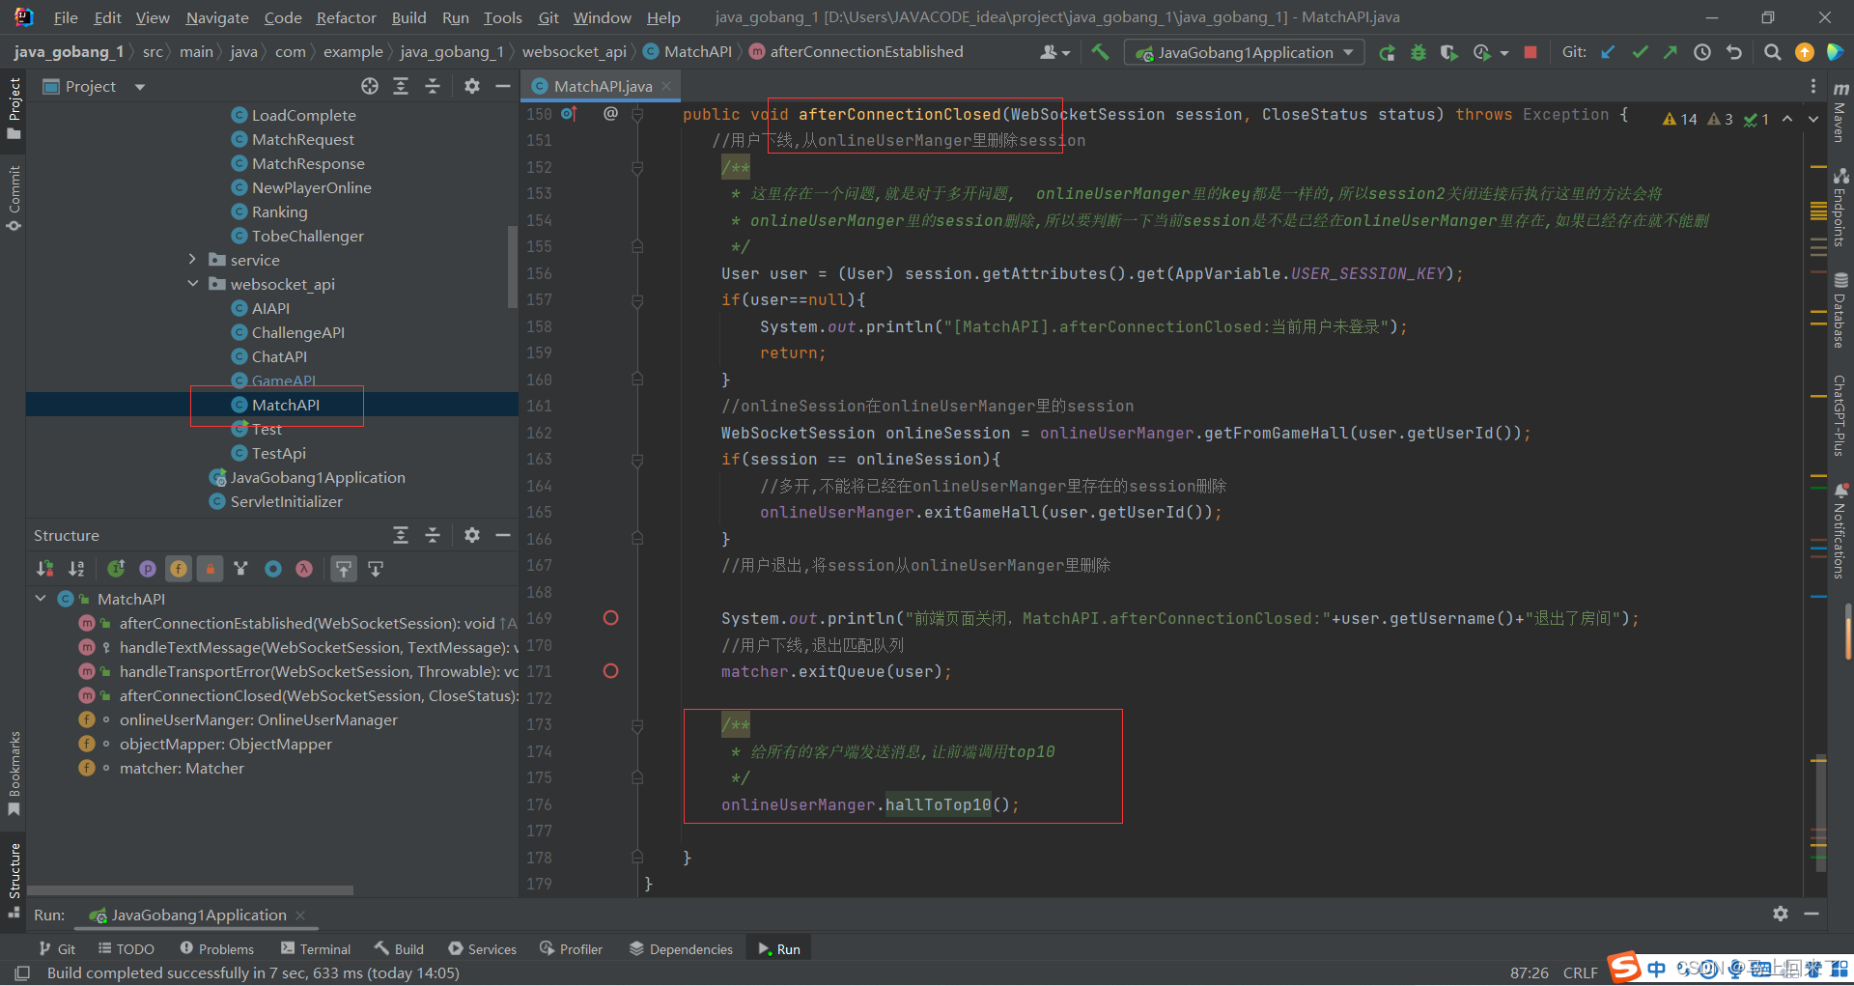
Task: Open the TODO tool window
Action: point(126,949)
